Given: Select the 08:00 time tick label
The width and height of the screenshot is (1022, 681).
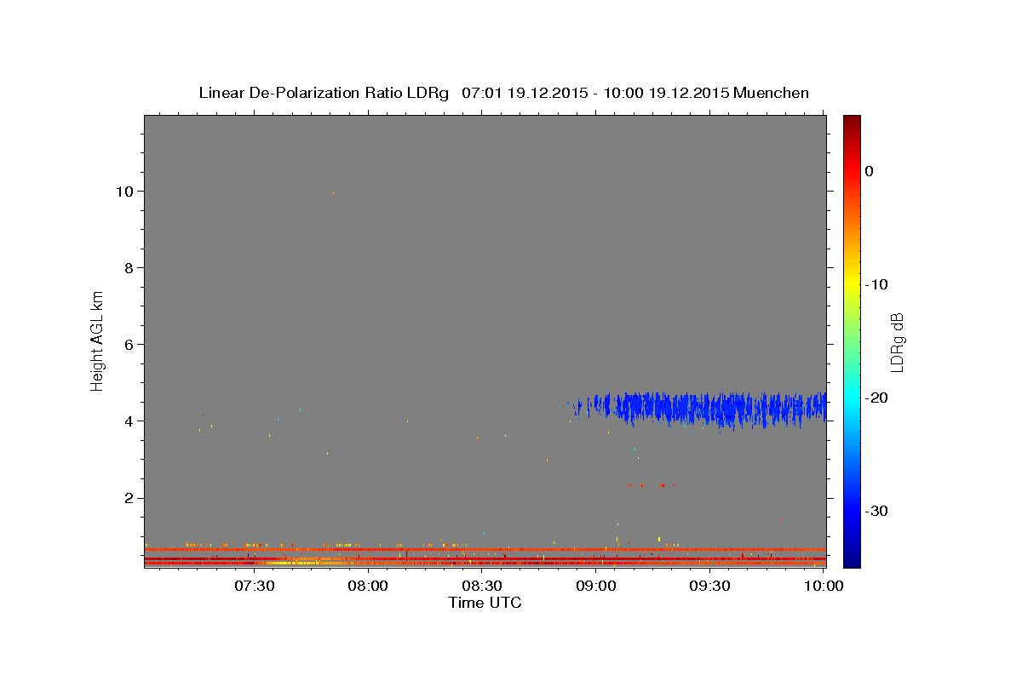Looking at the screenshot, I should click(368, 586).
